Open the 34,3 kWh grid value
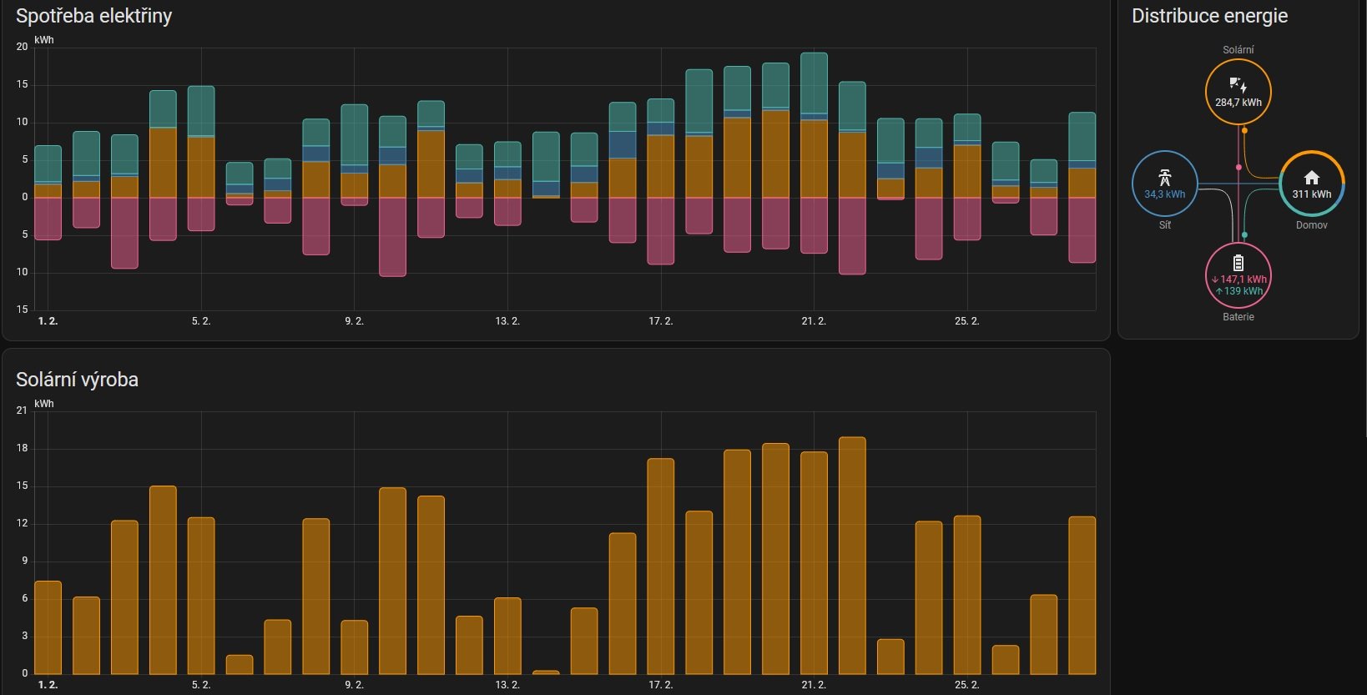This screenshot has height=695, width=1367. (1164, 194)
